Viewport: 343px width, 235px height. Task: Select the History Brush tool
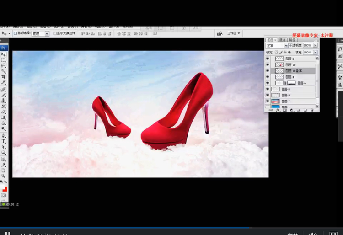3,107
